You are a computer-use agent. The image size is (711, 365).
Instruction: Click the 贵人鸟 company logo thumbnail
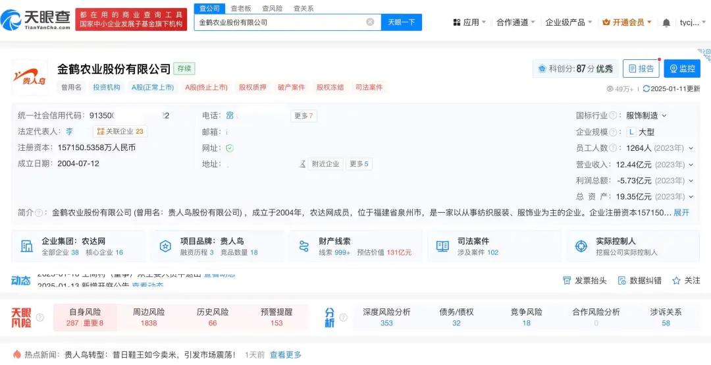(x=30, y=76)
